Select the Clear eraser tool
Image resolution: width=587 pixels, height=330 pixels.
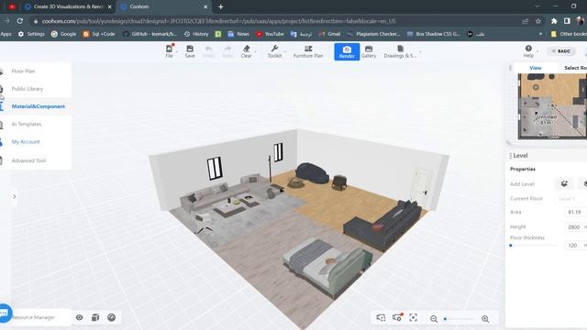click(246, 51)
